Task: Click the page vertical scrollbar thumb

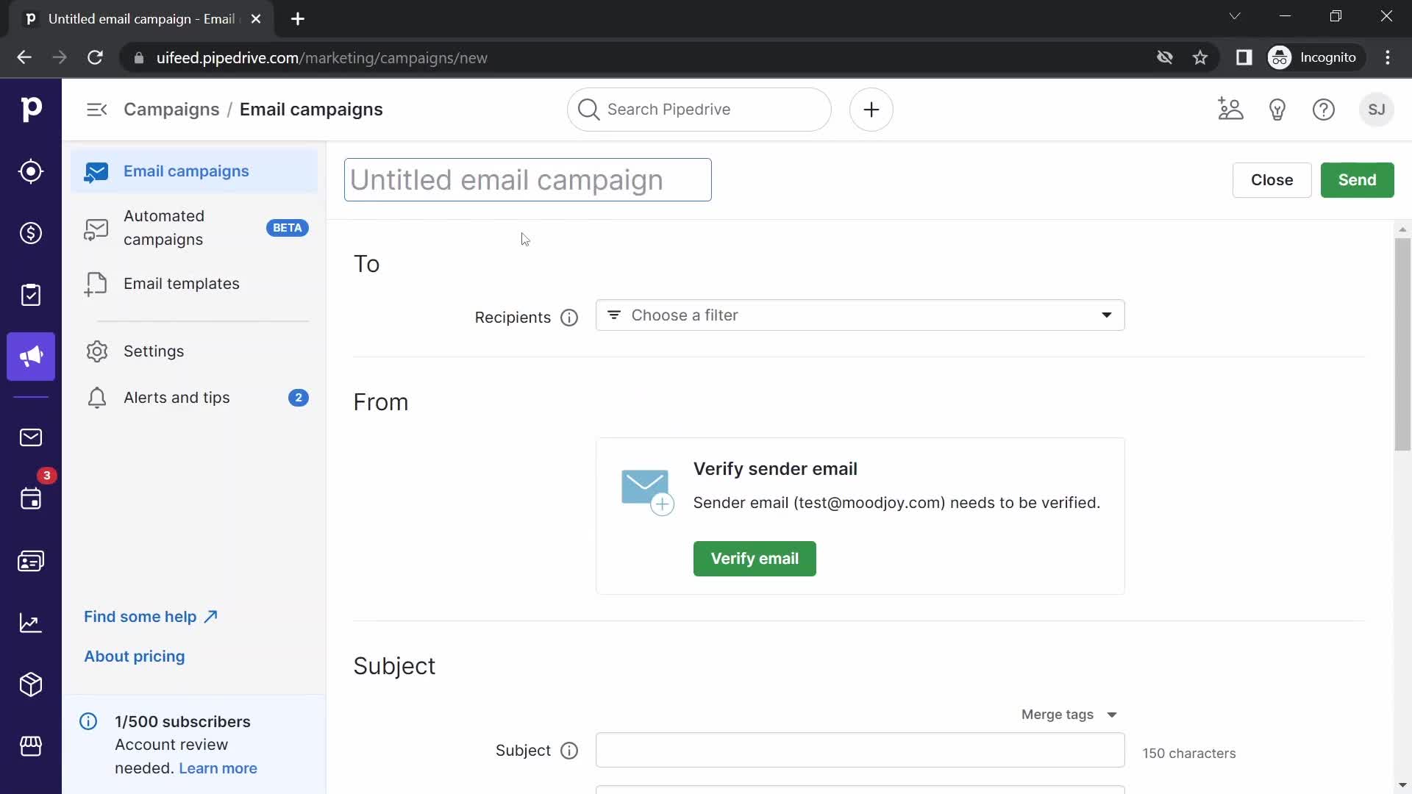Action: (x=1402, y=344)
